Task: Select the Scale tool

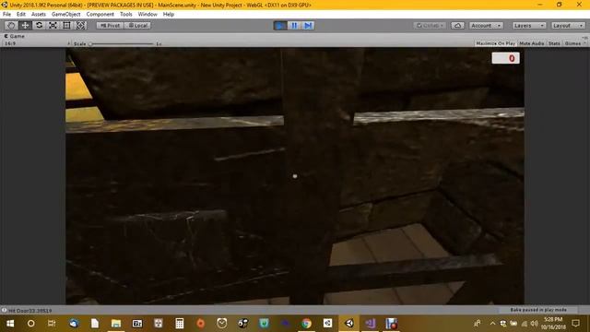Action: (x=53, y=25)
